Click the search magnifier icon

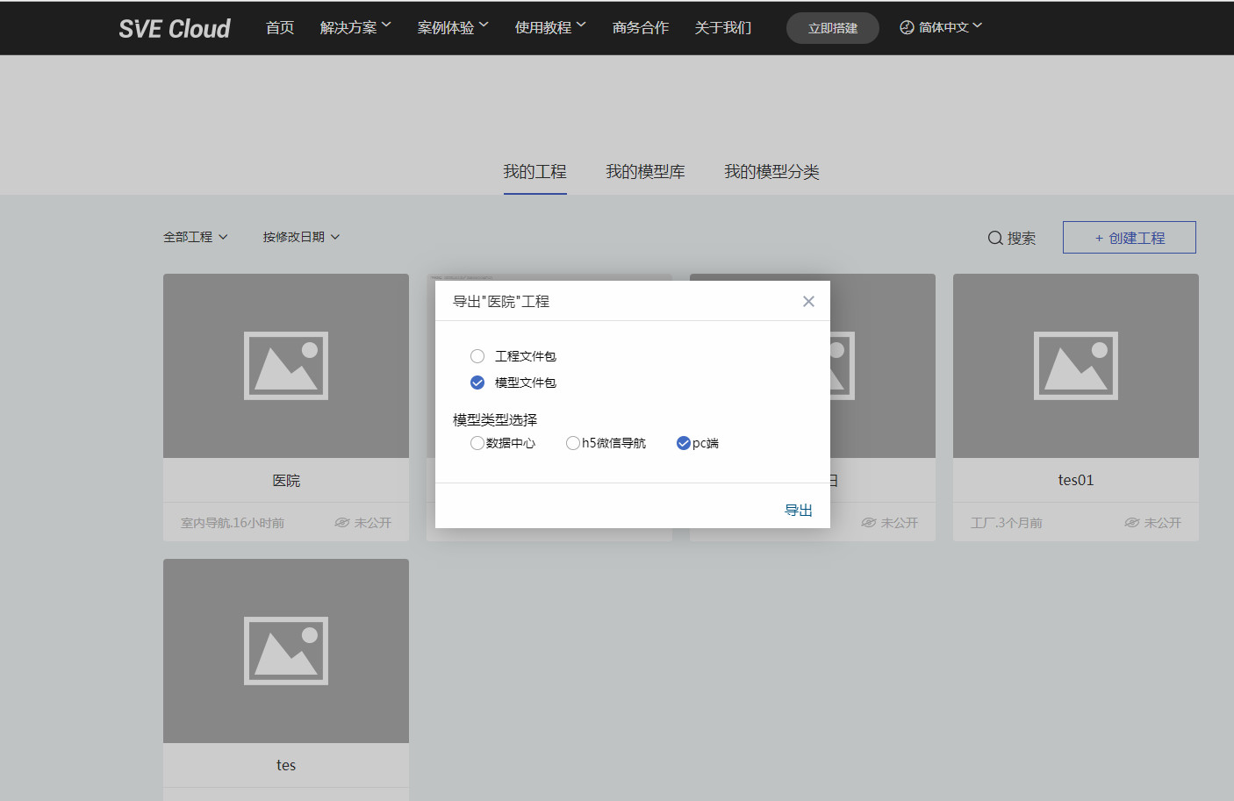pyautogui.click(x=995, y=238)
